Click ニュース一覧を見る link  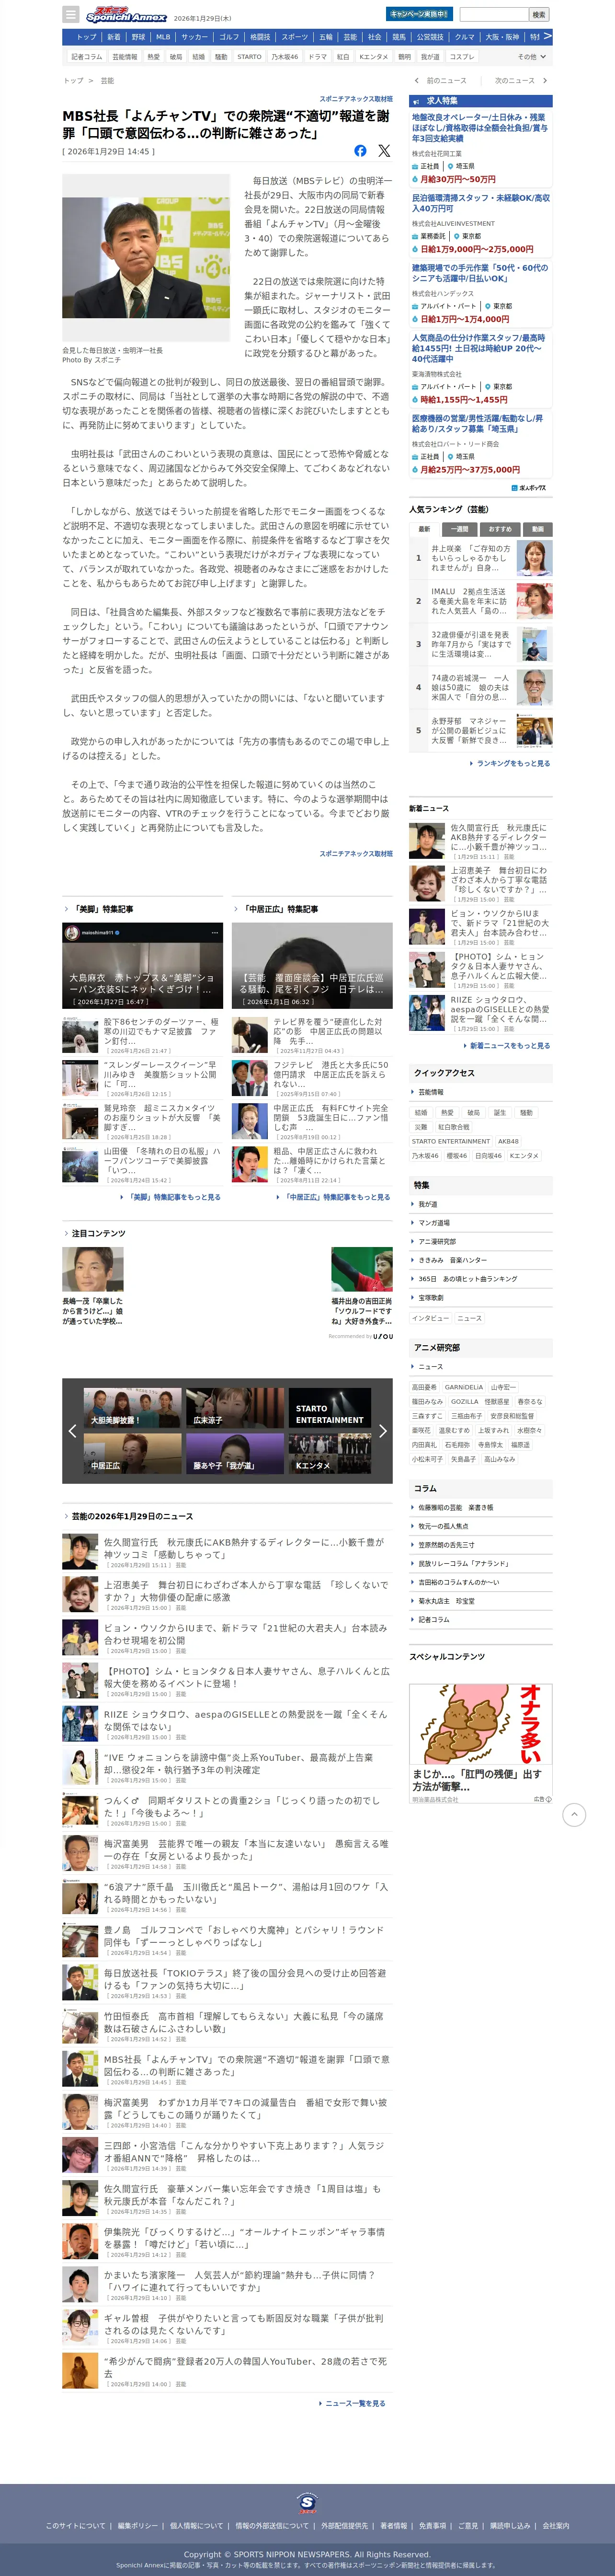coord(354,2403)
